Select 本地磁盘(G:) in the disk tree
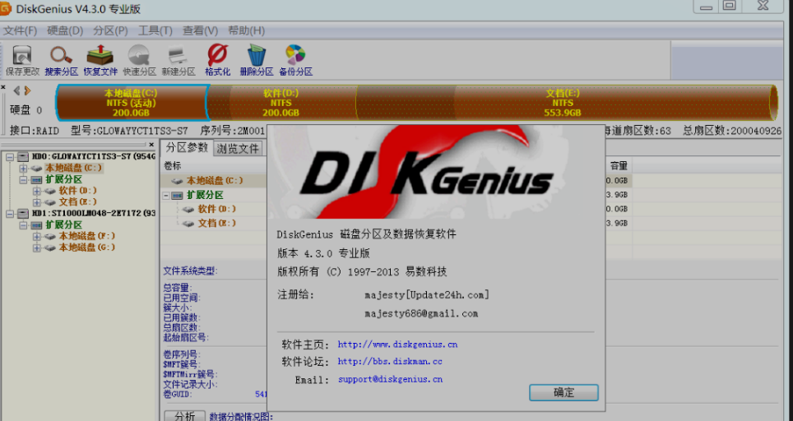Screen dimensions: 793x421 click(x=87, y=248)
